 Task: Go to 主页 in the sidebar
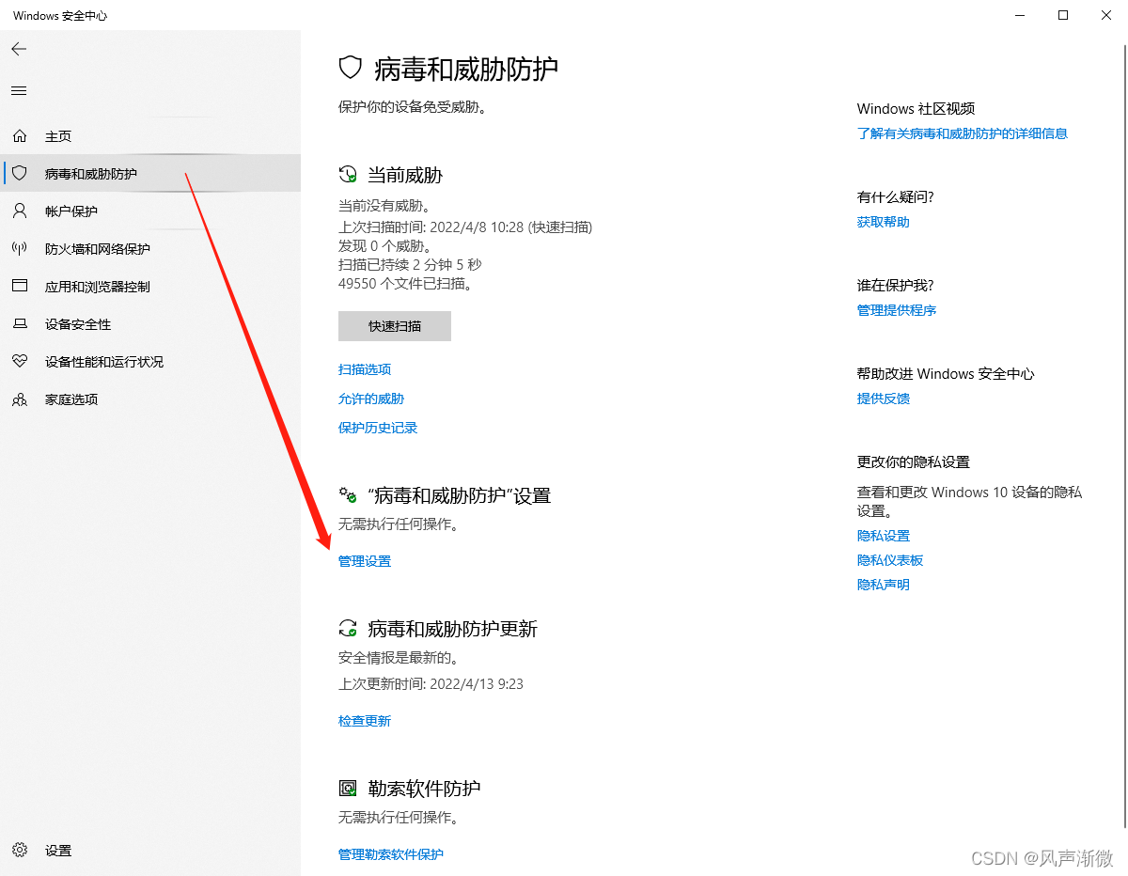point(150,136)
